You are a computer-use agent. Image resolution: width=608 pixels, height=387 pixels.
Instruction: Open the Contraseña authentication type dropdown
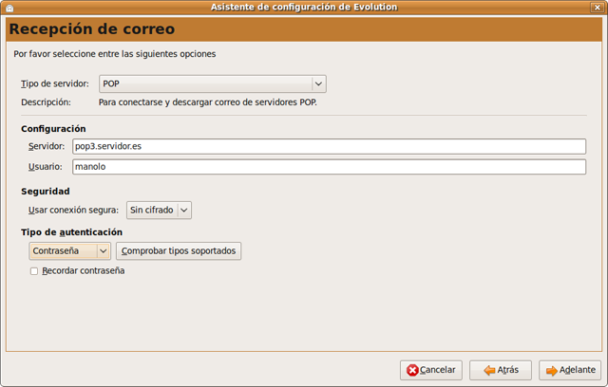coord(70,250)
